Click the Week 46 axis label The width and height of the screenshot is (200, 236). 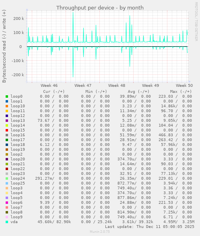click(x=49, y=86)
